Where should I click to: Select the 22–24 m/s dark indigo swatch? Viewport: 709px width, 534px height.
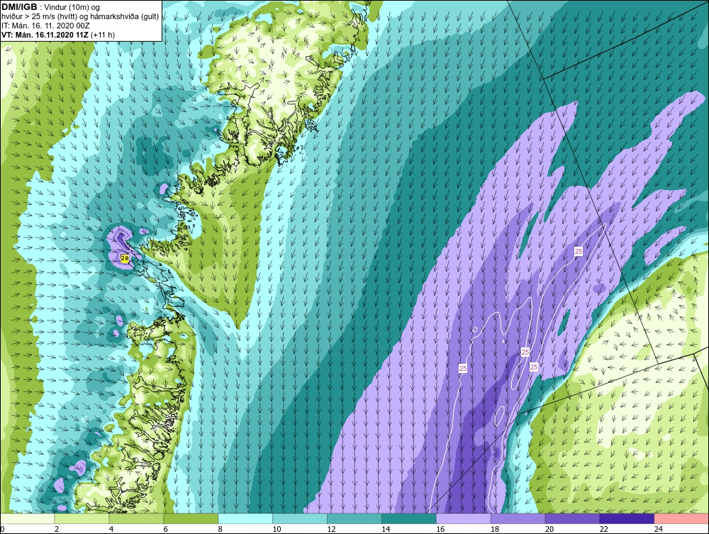pyautogui.click(x=627, y=518)
